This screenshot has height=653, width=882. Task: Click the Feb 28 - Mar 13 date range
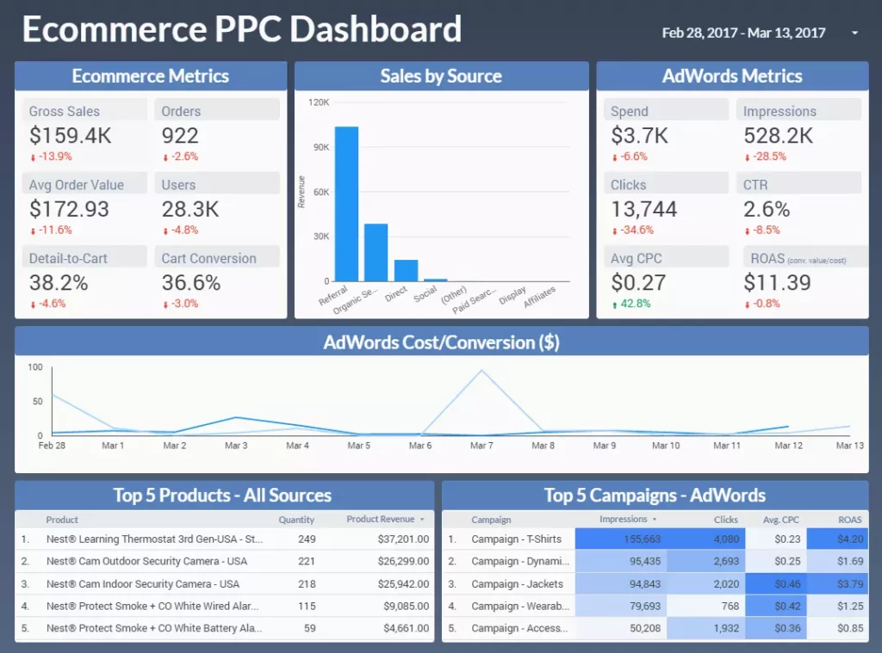tap(743, 34)
